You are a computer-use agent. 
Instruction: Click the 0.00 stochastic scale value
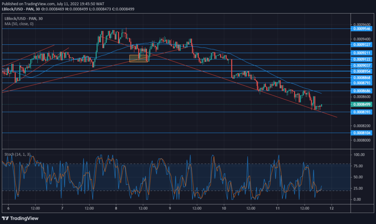pyautogui.click(x=357, y=199)
